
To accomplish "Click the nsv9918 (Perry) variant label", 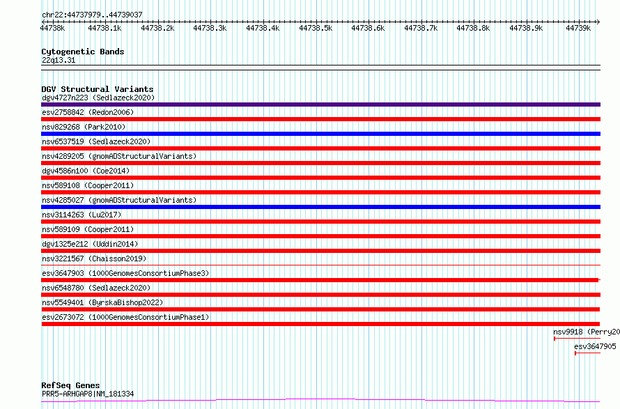I will (587, 332).
